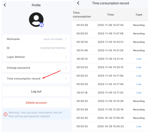Select timestamp 2025-10-29 15:05:23
Image resolution: width=148 pixels, height=133 pixels.
click(x=110, y=126)
